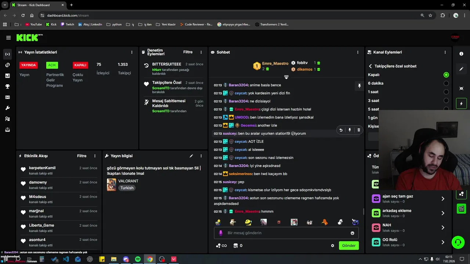The width and height of the screenshot is (470, 264).
Task: Open Denetim Eylemleri three-dot menu
Action: point(201,52)
